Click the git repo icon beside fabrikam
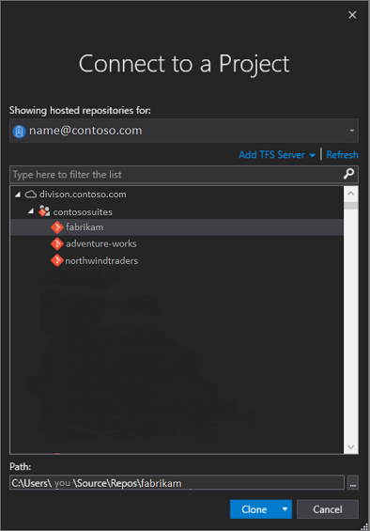 pos(57,227)
